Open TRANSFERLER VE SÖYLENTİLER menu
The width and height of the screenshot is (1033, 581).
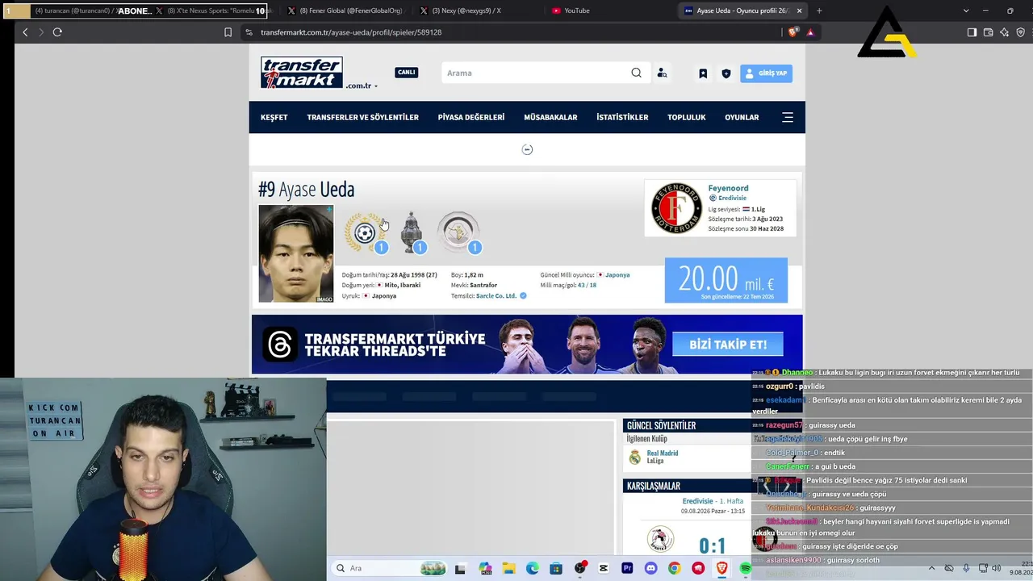(x=363, y=117)
